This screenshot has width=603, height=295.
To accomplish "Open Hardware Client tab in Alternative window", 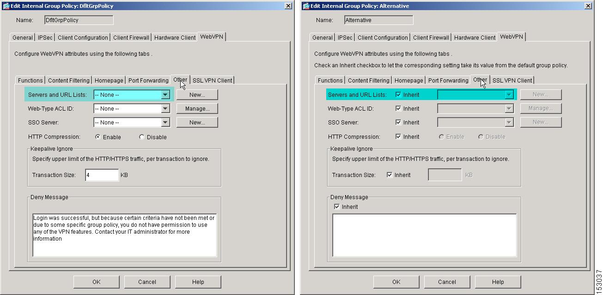I will click(x=475, y=37).
